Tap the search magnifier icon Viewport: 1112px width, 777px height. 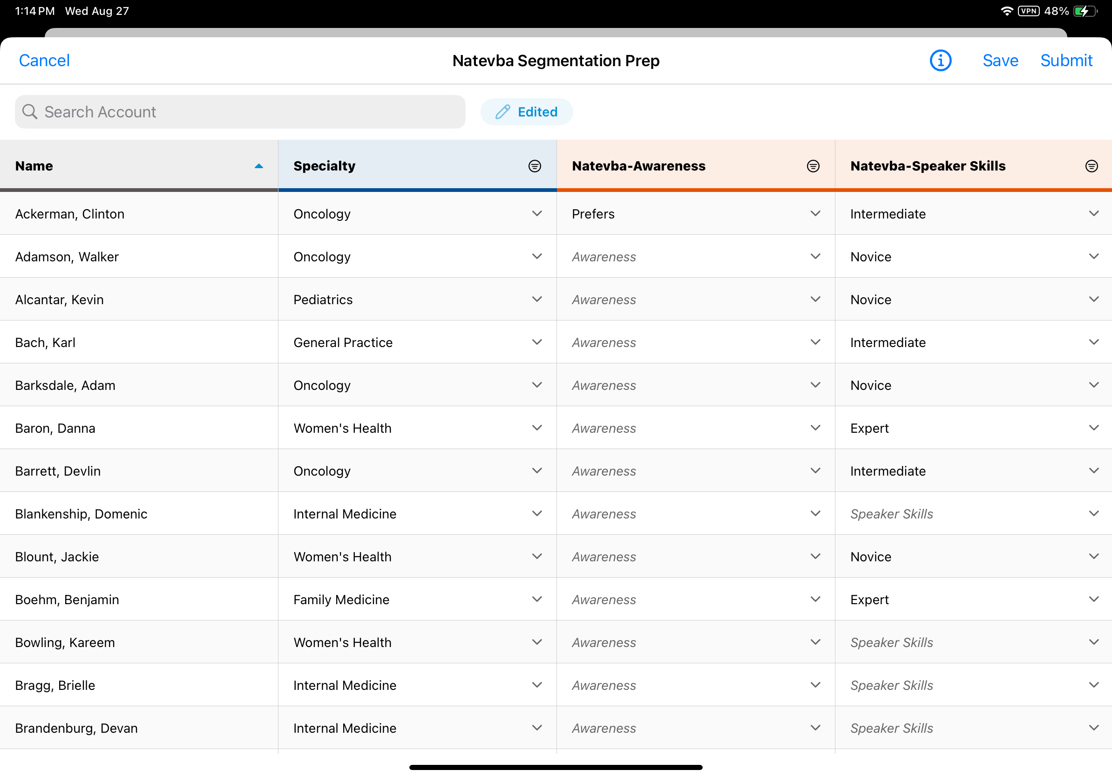pyautogui.click(x=29, y=112)
